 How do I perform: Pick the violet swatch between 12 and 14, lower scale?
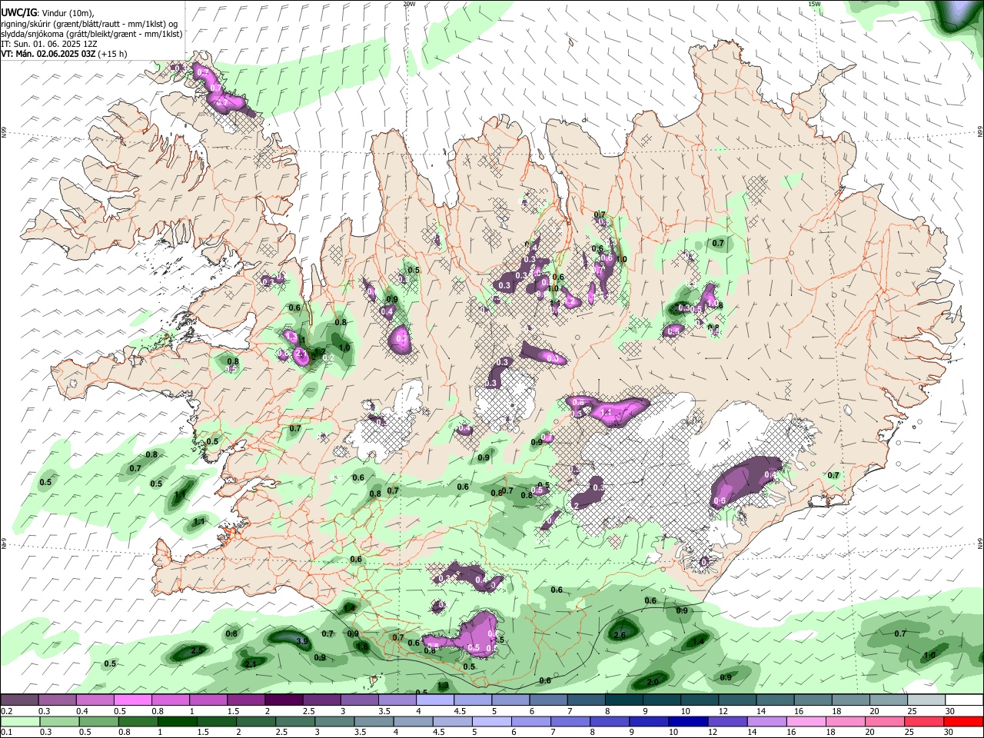coord(727,721)
